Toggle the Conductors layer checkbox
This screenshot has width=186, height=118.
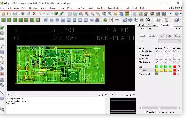(140, 51)
